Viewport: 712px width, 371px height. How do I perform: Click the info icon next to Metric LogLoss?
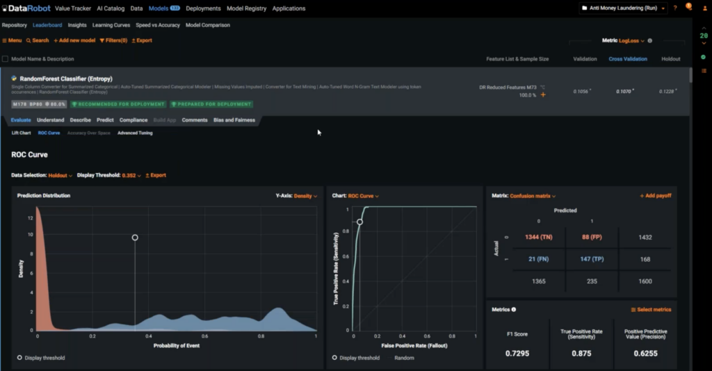pos(650,41)
